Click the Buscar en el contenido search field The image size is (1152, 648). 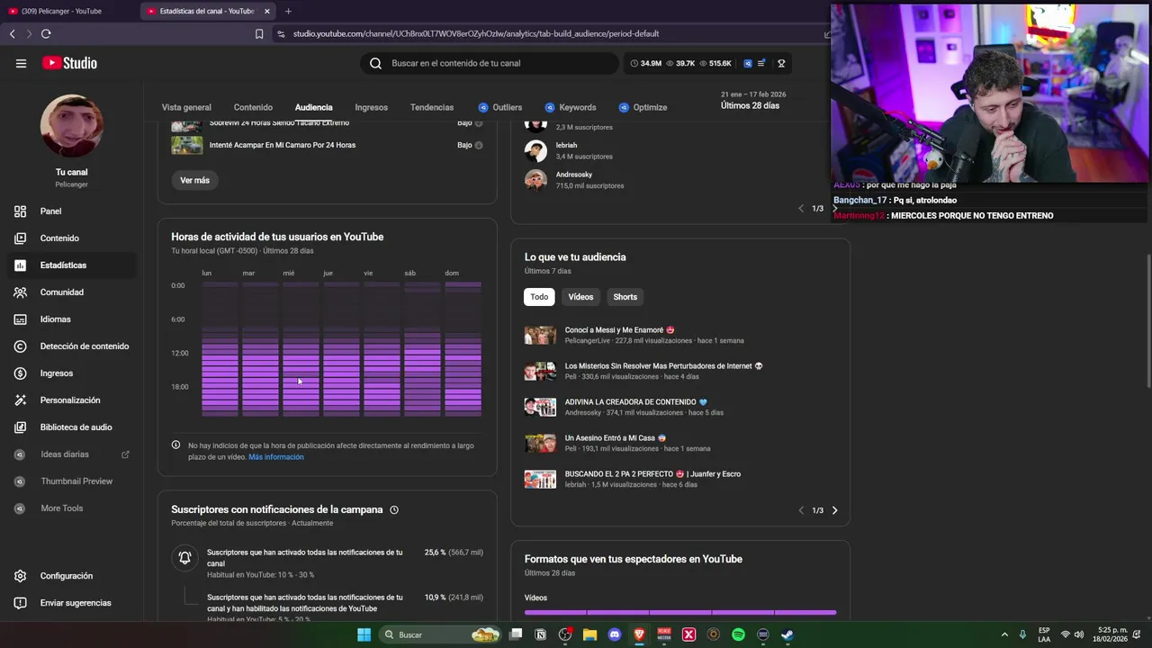490,63
